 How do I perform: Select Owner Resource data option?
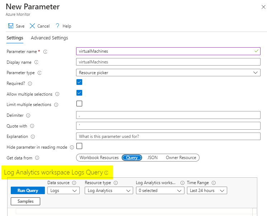(181, 158)
